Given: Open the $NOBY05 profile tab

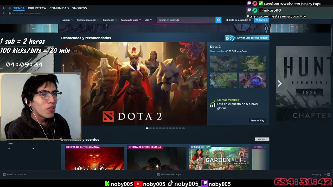Looking at the screenshot, I should [x=79, y=8].
